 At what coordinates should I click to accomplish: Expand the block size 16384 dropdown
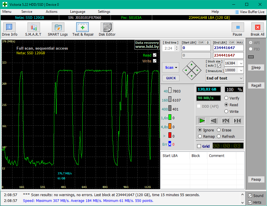pos(241,63)
